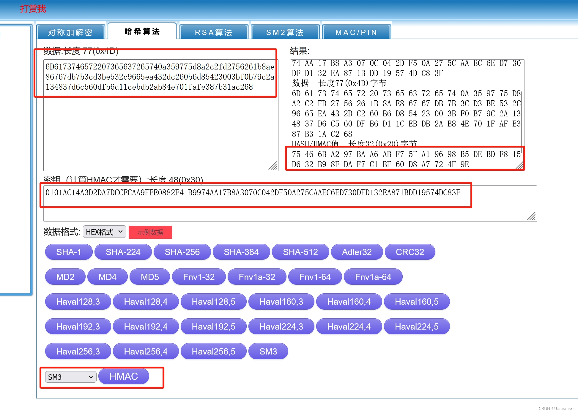Click the HMAC compute button
The image size is (578, 413).
[x=124, y=376]
